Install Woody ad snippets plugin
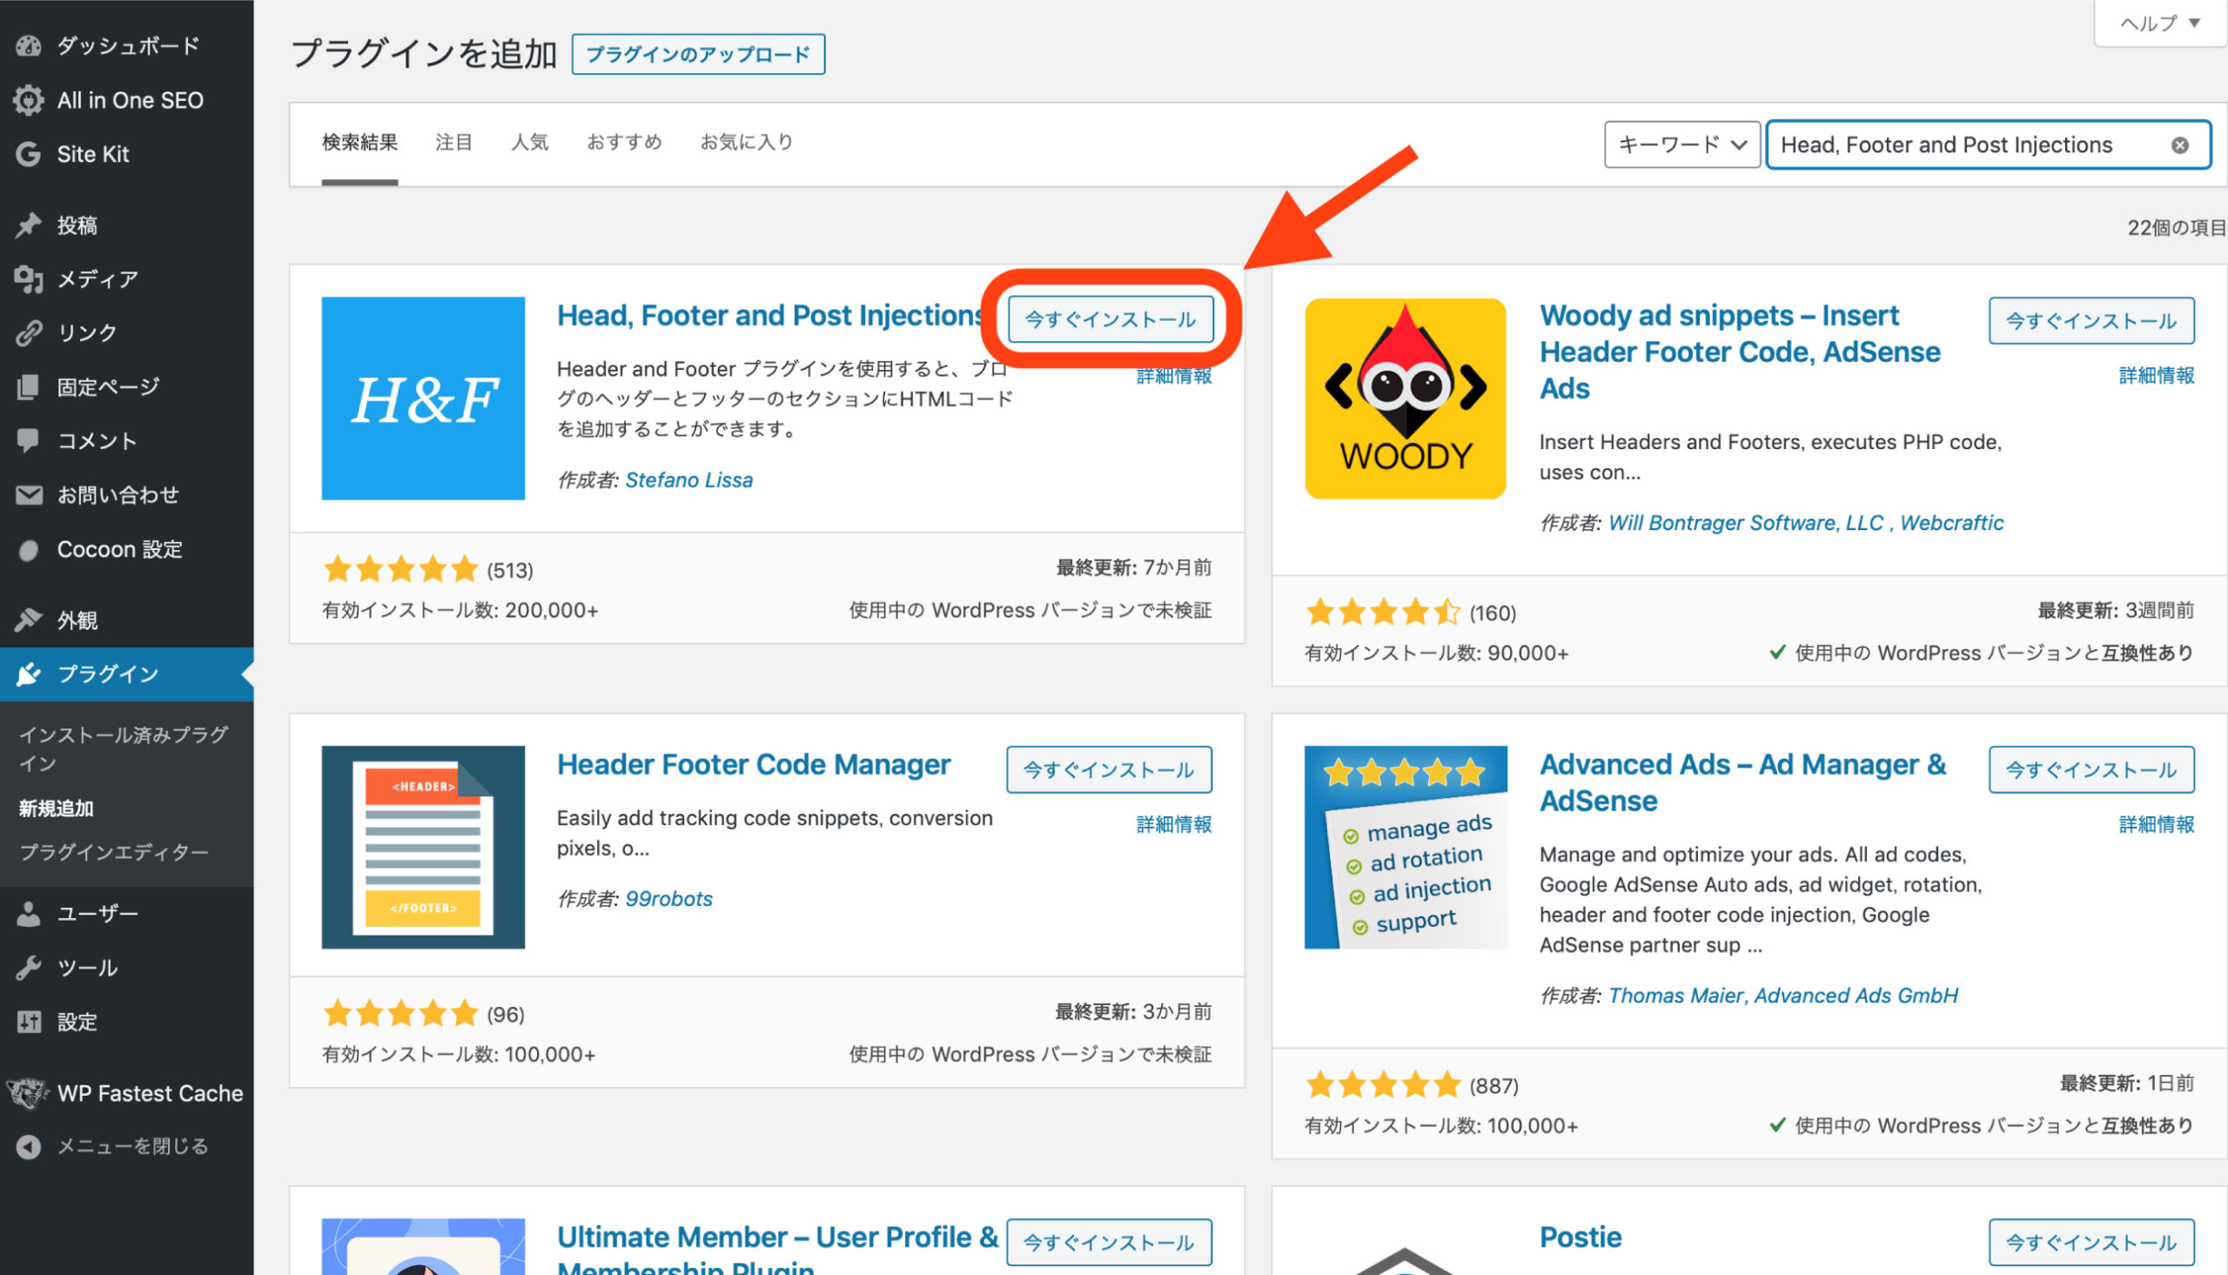2228x1275 pixels. click(x=2091, y=320)
